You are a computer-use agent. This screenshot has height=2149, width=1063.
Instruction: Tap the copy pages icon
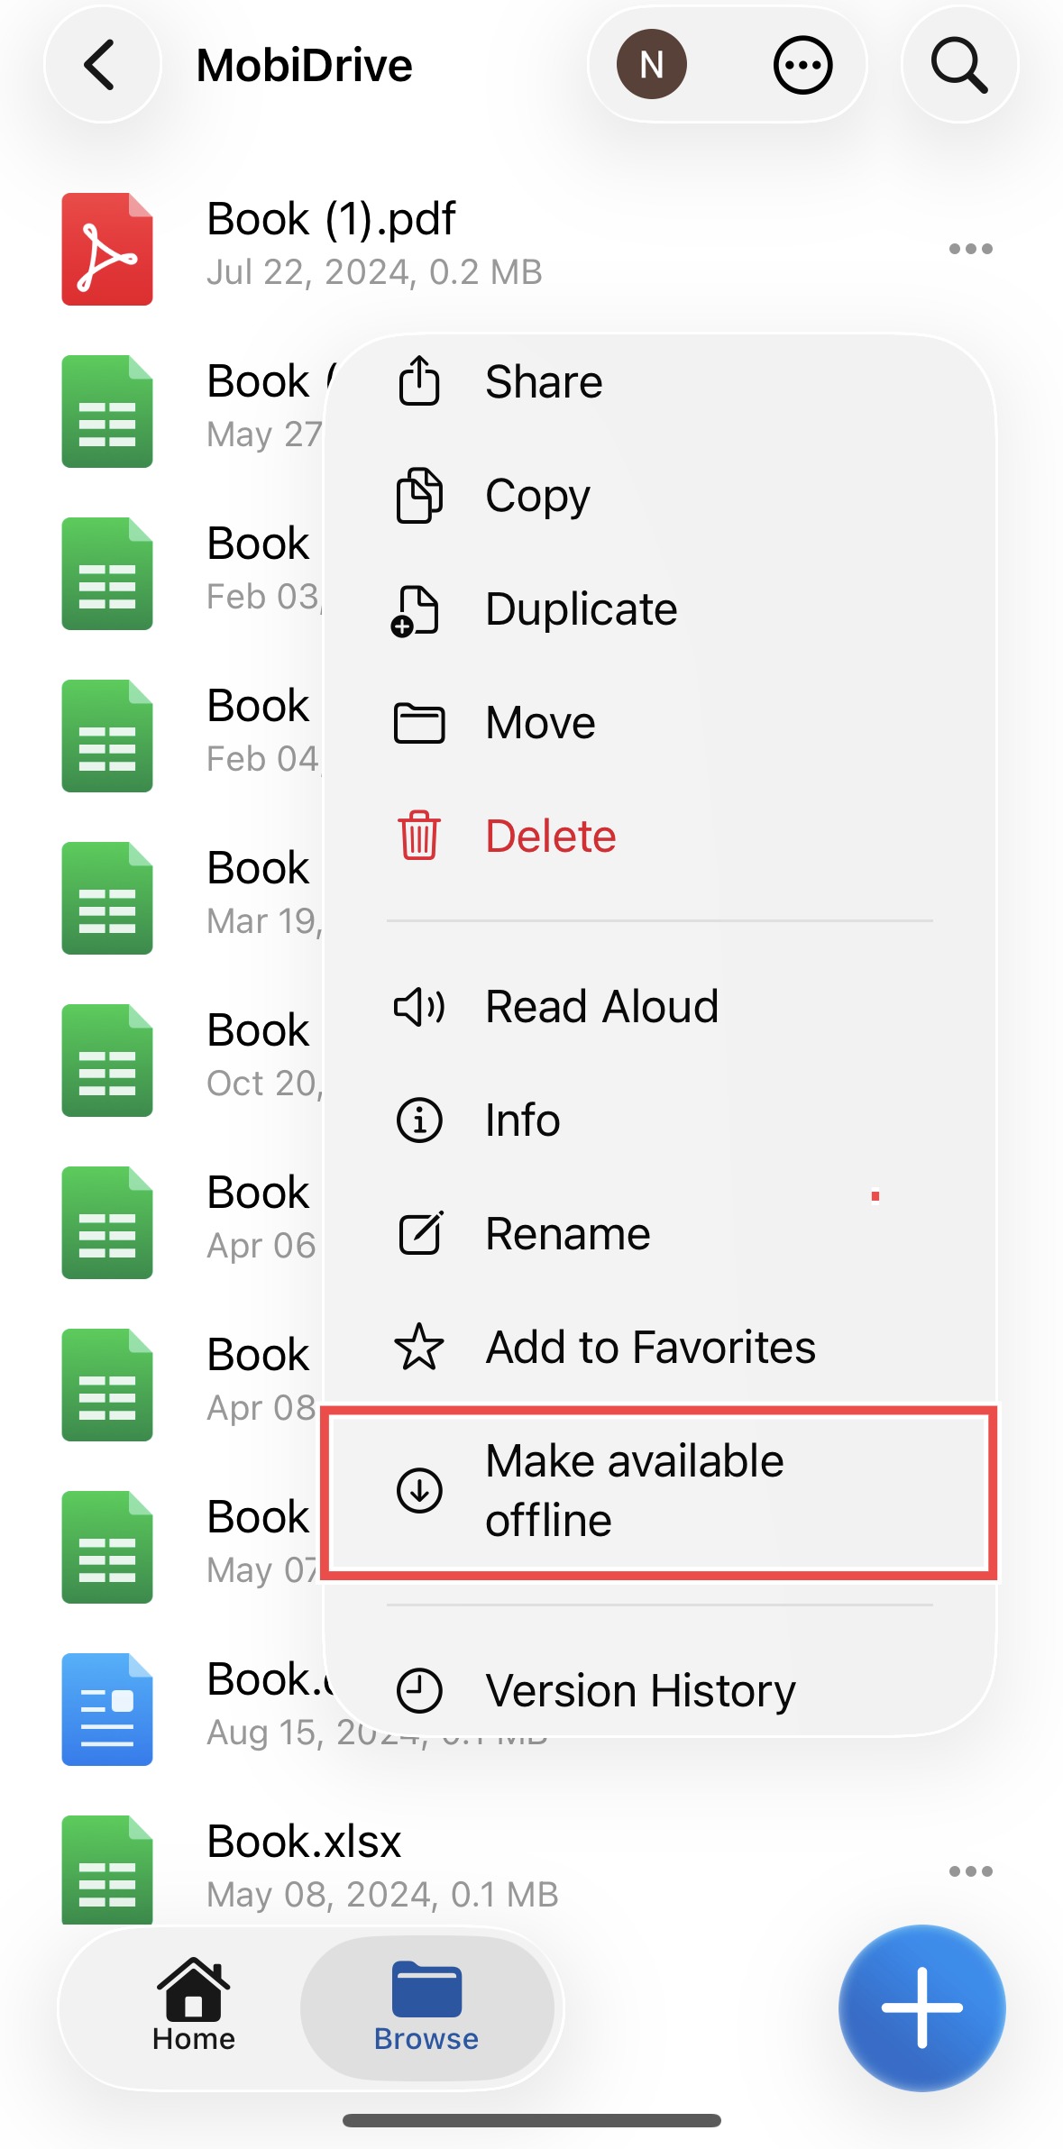(x=419, y=495)
